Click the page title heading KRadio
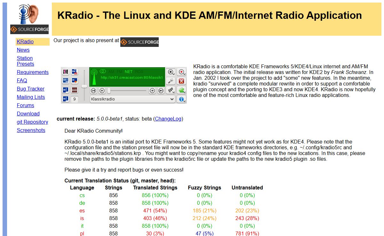Screen dimensions: 384x236 point(210,15)
